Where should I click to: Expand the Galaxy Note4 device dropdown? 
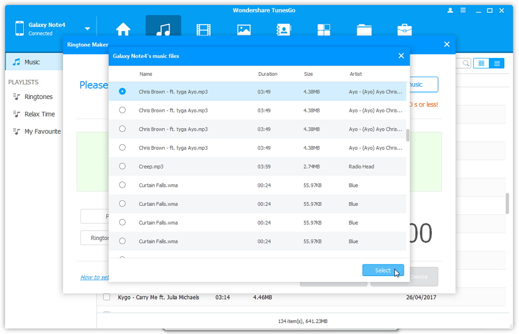coord(87,29)
